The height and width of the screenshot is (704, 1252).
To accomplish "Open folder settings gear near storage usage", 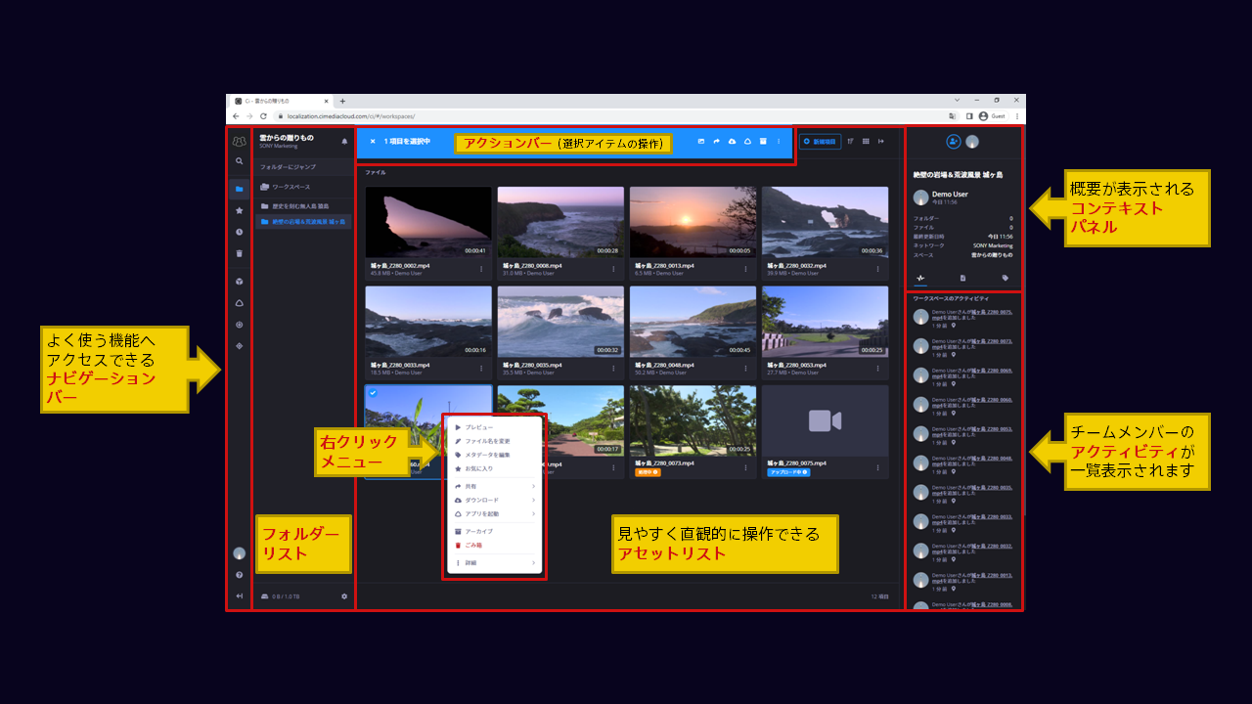I will [344, 596].
